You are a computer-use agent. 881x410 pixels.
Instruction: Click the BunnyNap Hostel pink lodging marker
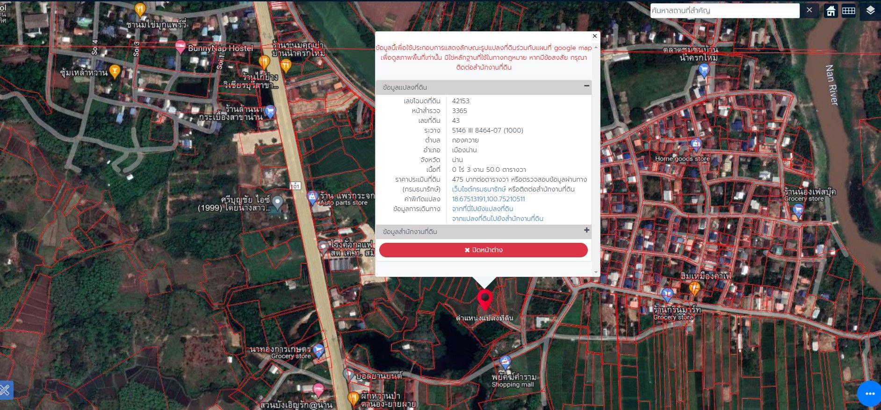[x=181, y=47]
